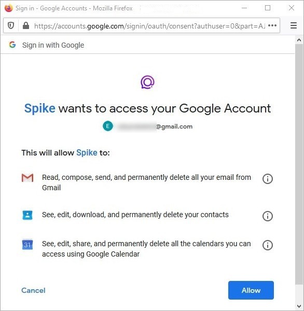This screenshot has width=304, height=311.
Task: Open info for contacts permission
Action: pyautogui.click(x=268, y=216)
